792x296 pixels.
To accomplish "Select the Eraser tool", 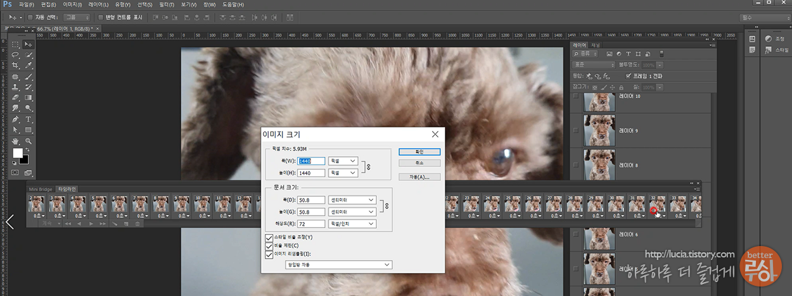I will pos(15,98).
